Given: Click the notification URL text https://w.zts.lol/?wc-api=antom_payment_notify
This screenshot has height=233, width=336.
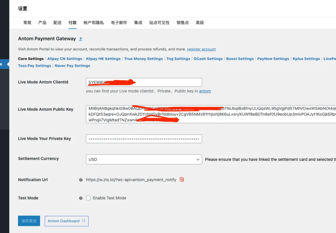Looking at the screenshot, I should (x=131, y=180).
